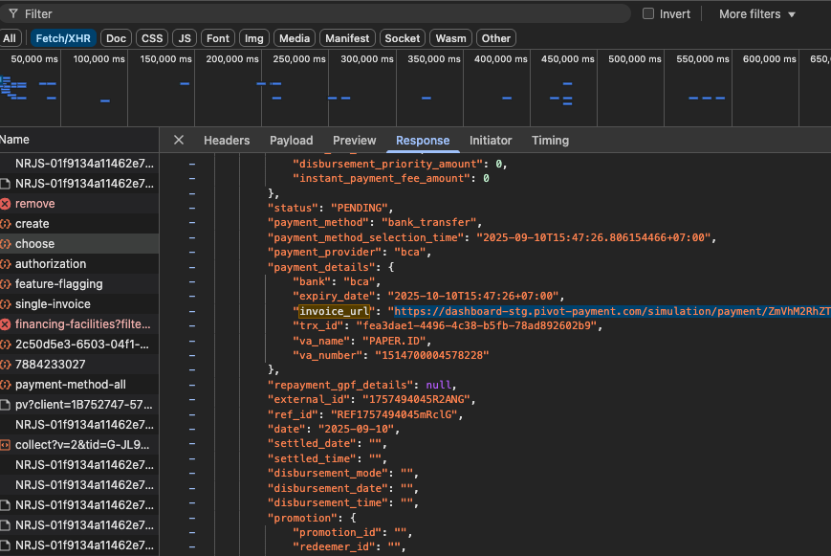The height and width of the screenshot is (556, 831).
Task: Click the 'create' request fetch icon
Action: [6, 224]
